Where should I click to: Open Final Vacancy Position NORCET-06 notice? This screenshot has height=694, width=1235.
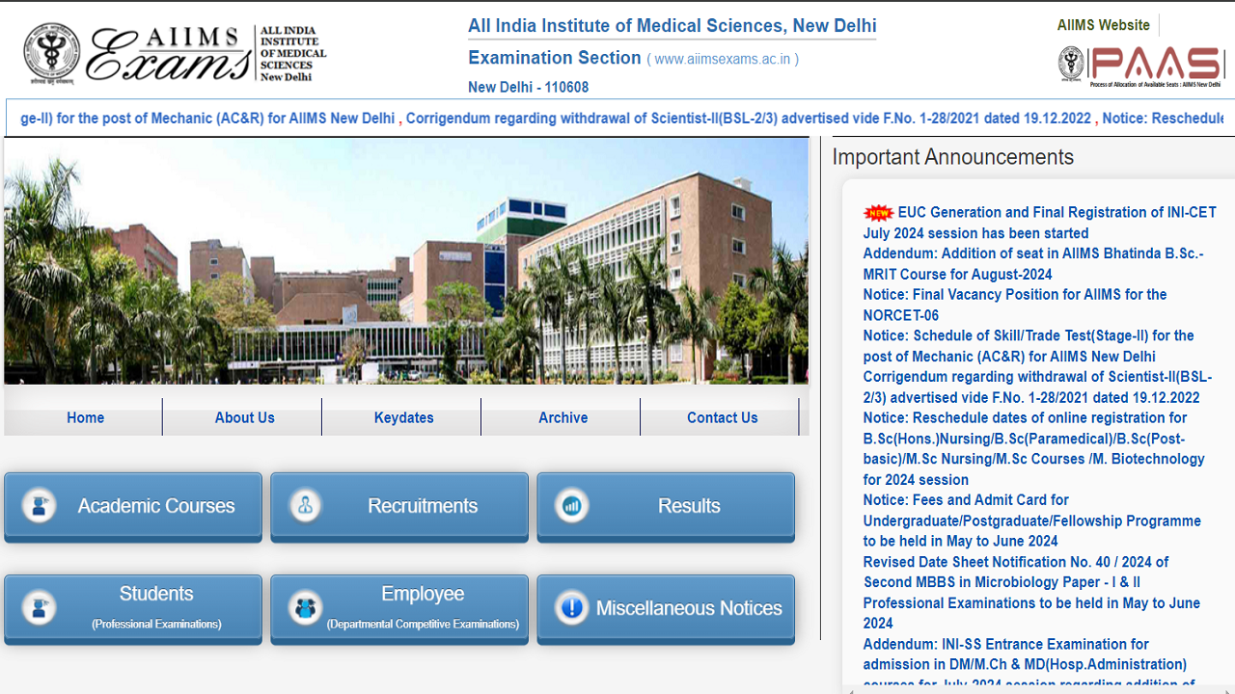(1015, 305)
